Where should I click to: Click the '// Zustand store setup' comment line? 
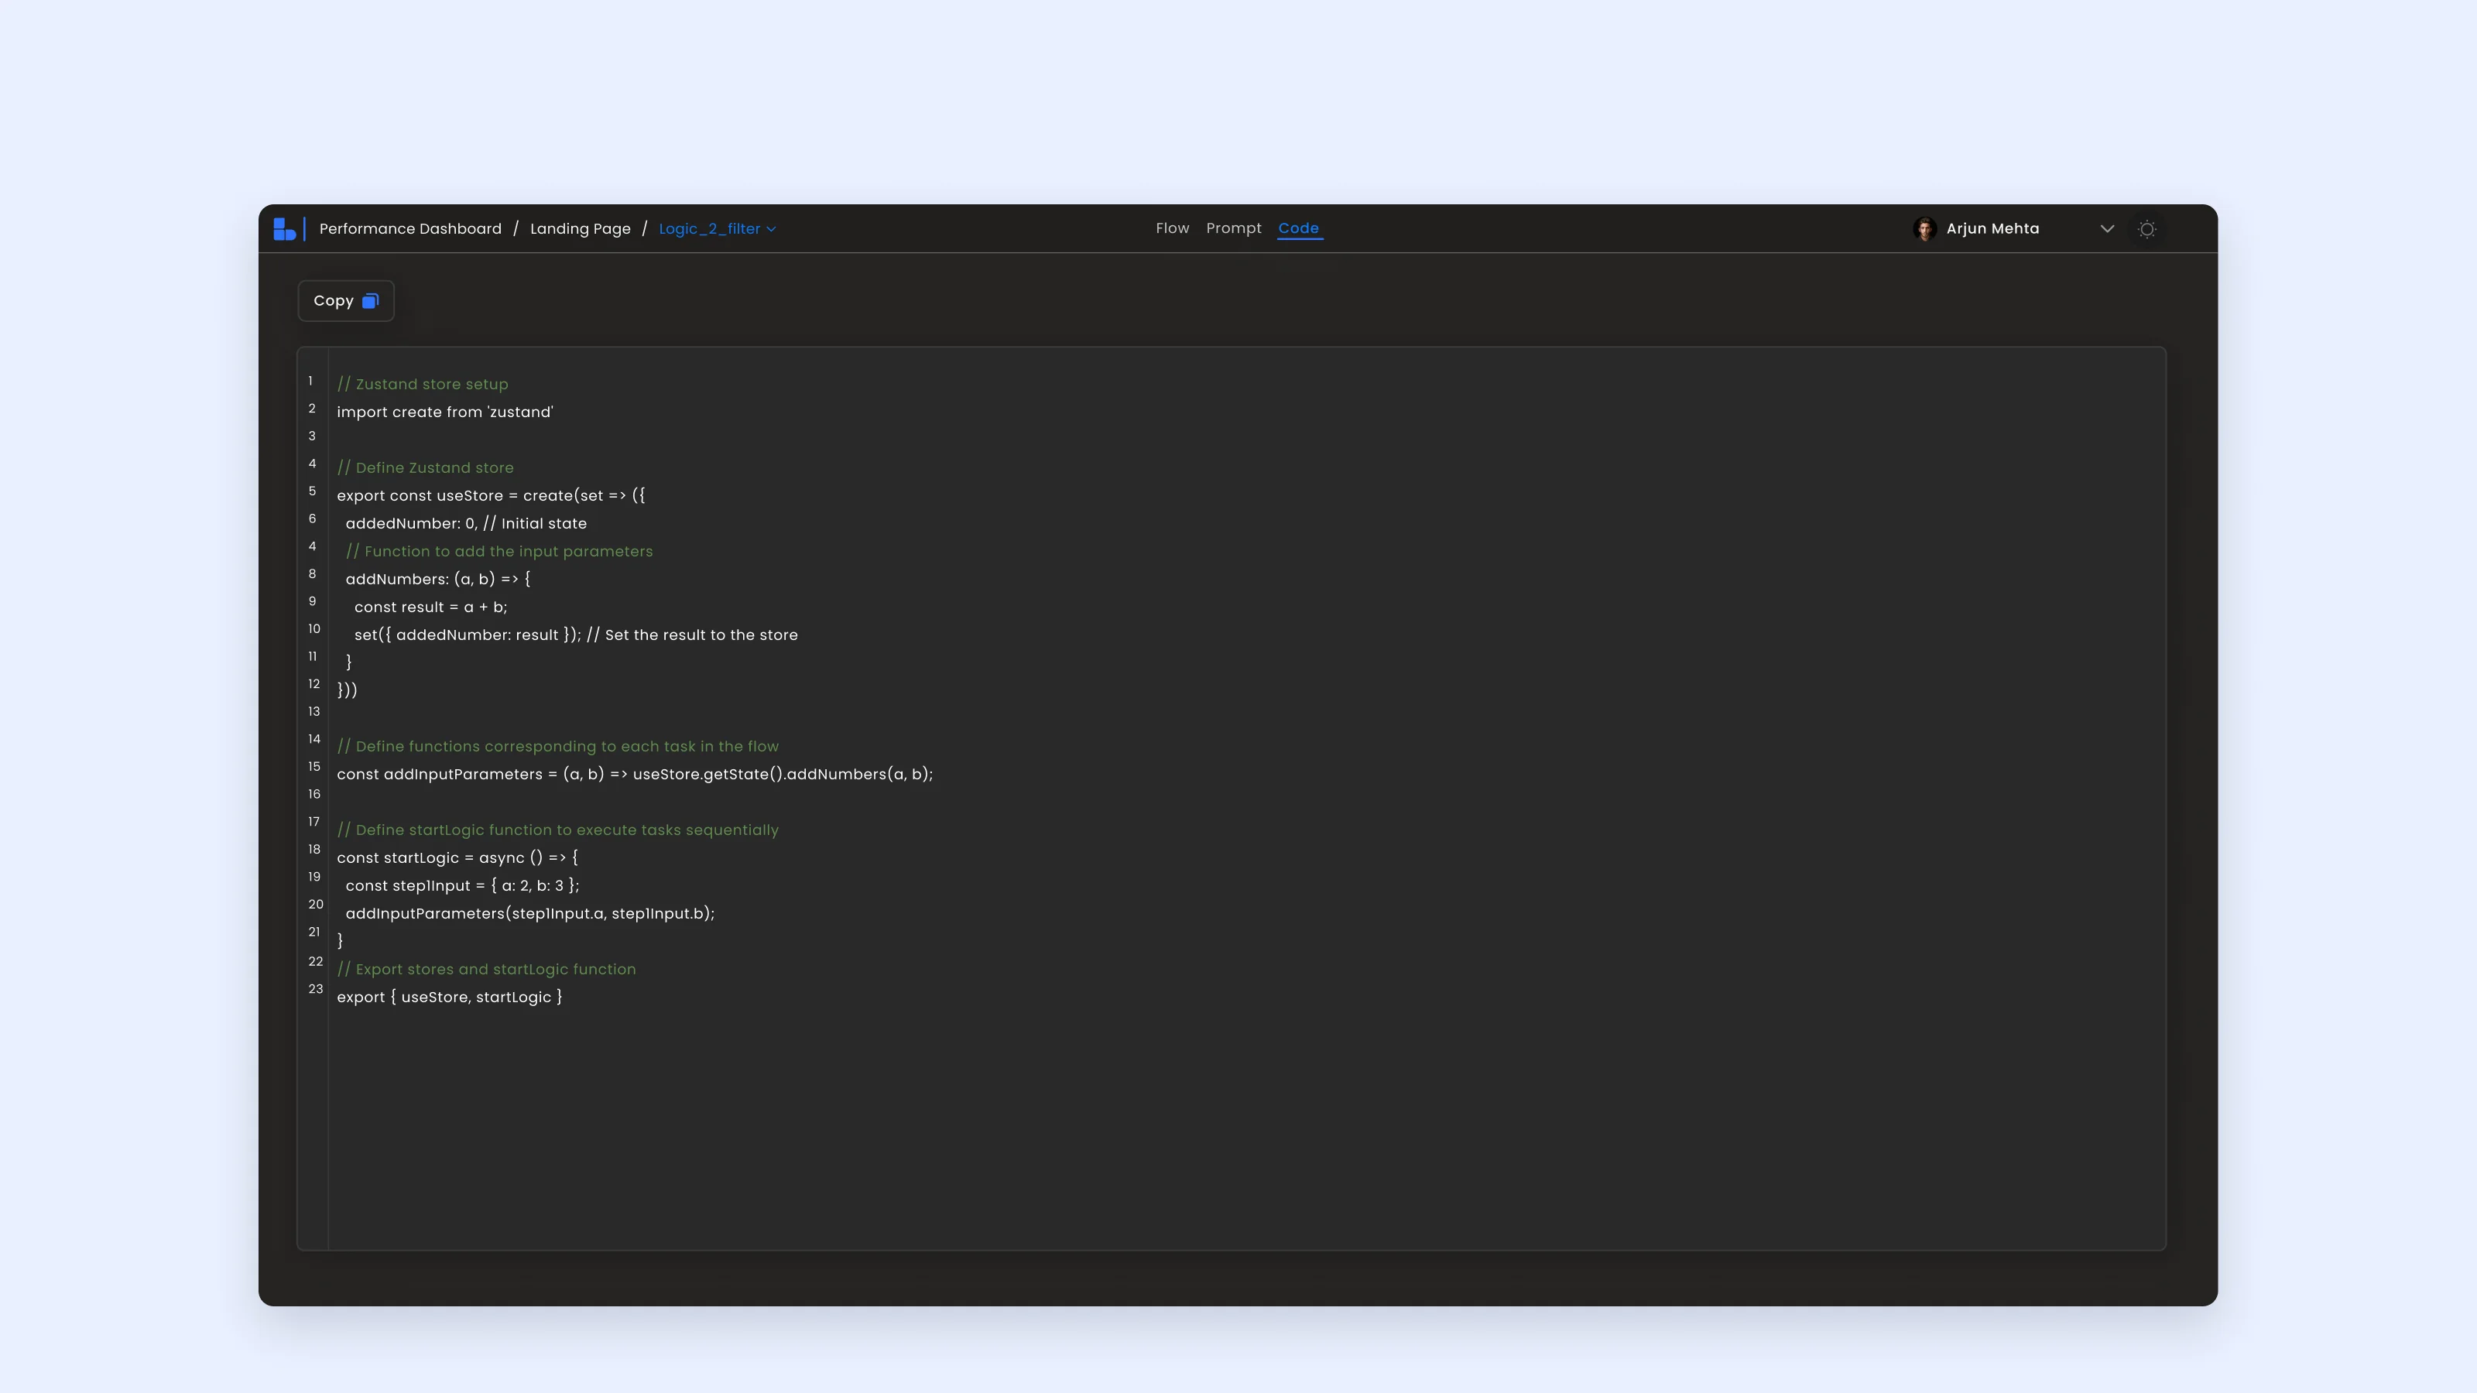422,385
